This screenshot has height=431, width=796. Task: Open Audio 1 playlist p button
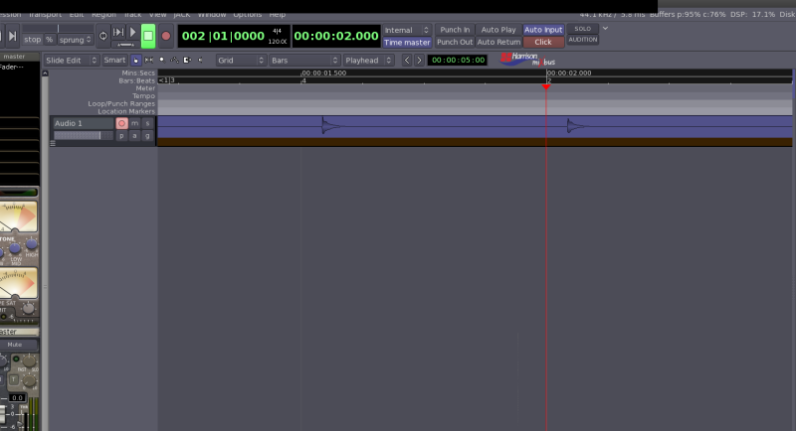click(x=121, y=136)
